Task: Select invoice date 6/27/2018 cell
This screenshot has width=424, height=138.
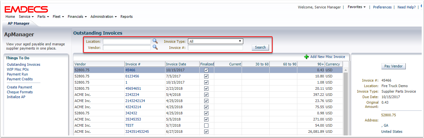Action: (x=182, y=132)
